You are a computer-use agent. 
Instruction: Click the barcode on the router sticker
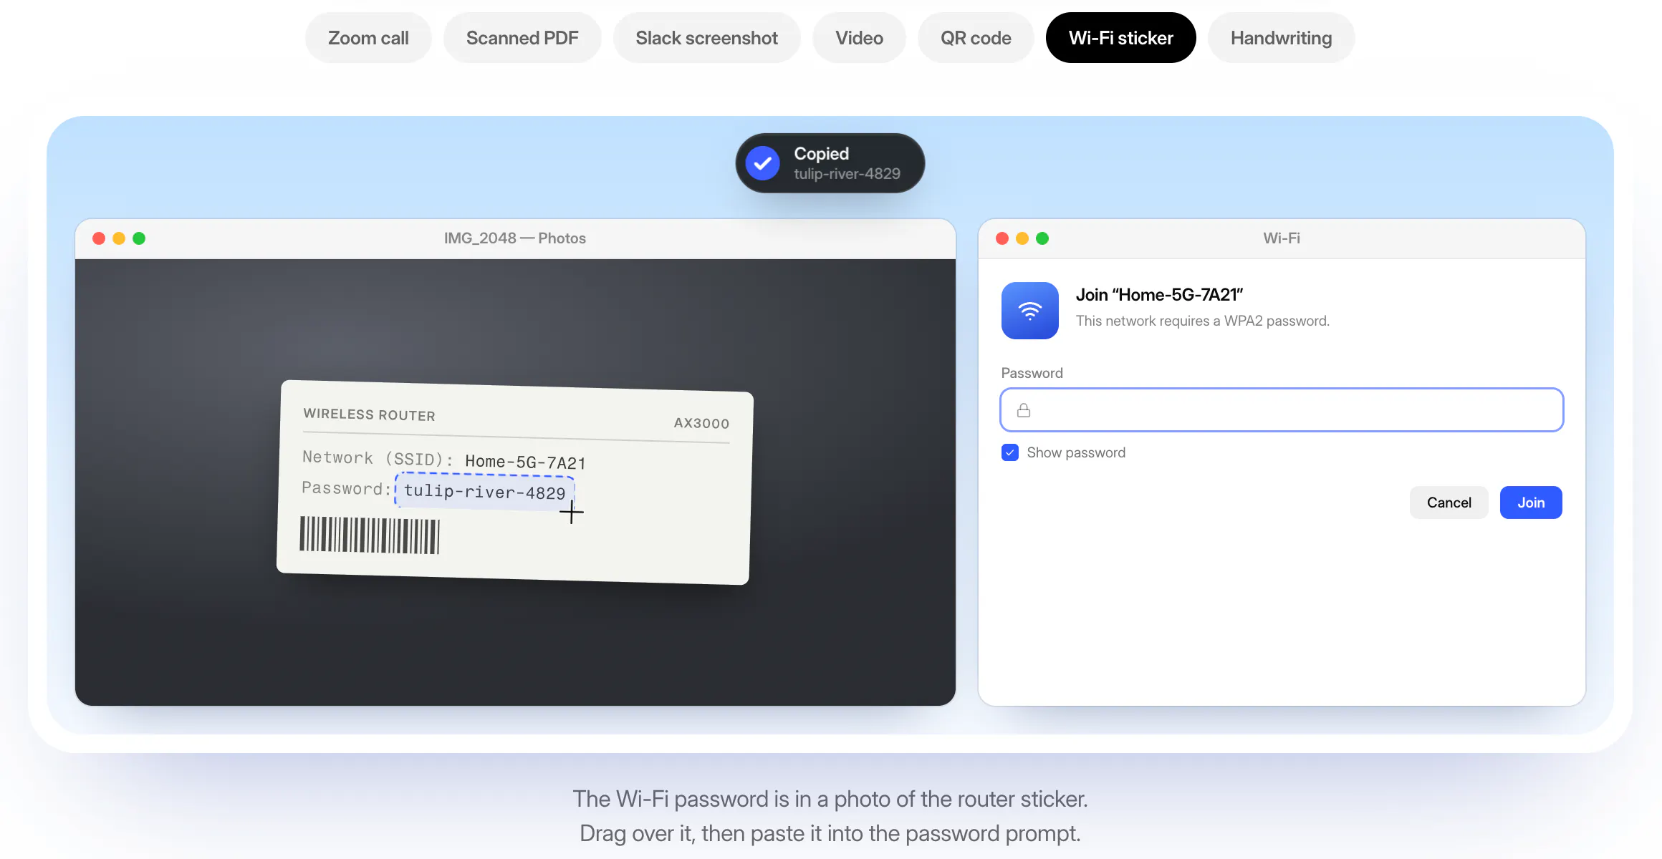pyautogui.click(x=370, y=535)
